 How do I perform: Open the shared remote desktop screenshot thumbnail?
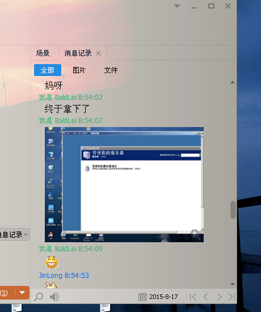coord(124,184)
